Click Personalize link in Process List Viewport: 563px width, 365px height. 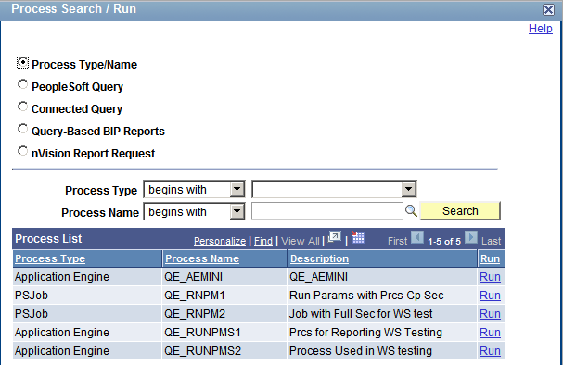(x=220, y=241)
